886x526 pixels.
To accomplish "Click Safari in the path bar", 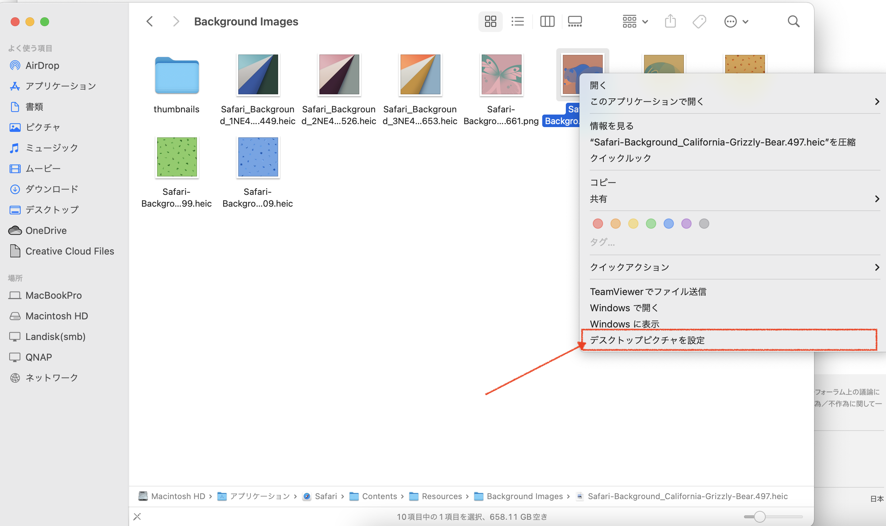I will coord(326,496).
